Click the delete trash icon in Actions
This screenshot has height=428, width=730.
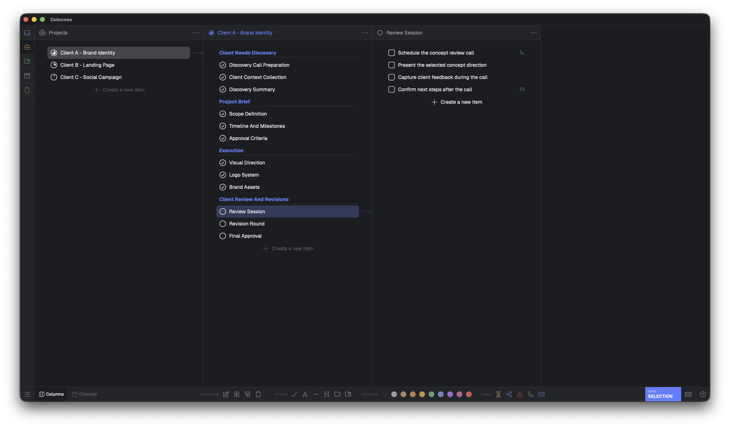[258, 394]
